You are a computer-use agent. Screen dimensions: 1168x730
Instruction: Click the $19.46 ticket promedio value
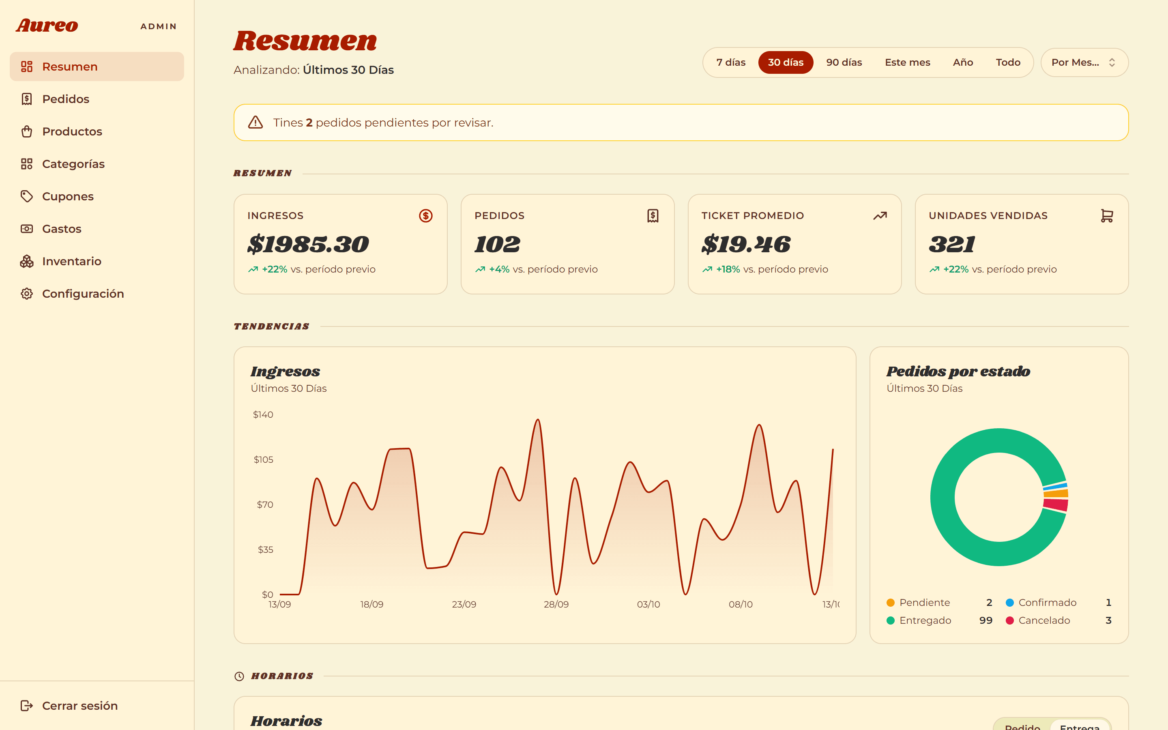[x=746, y=244]
